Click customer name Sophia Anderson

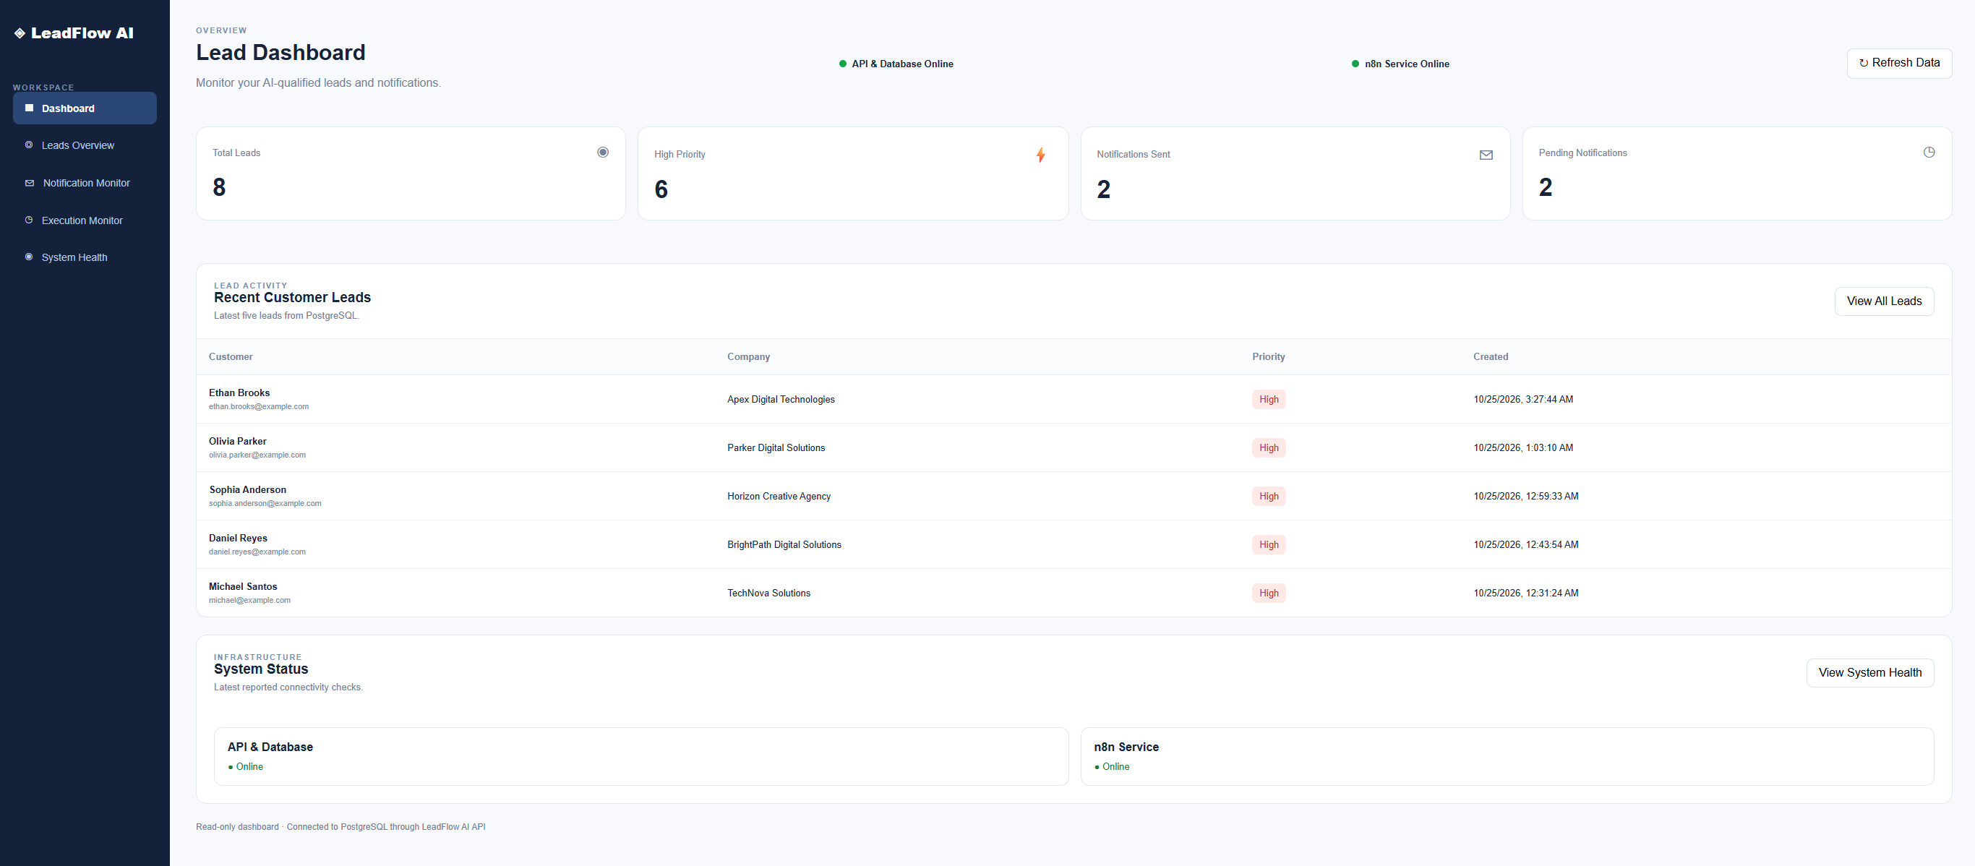pyautogui.click(x=248, y=489)
